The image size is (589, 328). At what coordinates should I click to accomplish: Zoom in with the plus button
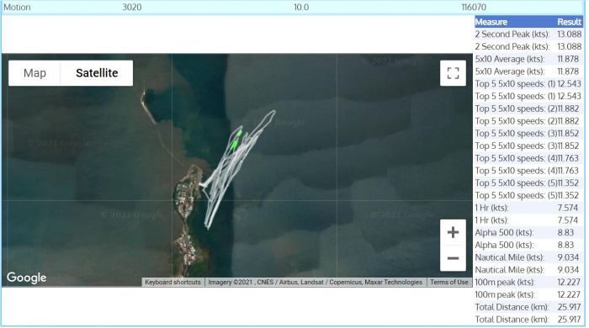453,232
